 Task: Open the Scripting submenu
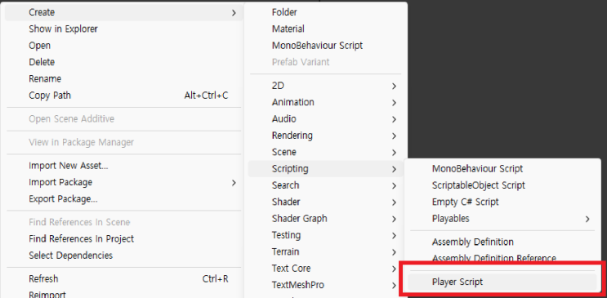pos(325,169)
